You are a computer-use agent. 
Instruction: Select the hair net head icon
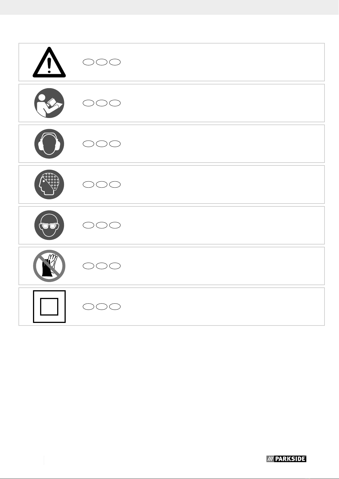[x=49, y=184]
